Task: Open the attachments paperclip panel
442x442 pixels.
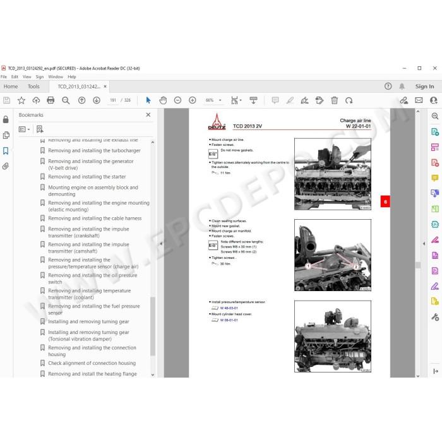Action: (6, 166)
